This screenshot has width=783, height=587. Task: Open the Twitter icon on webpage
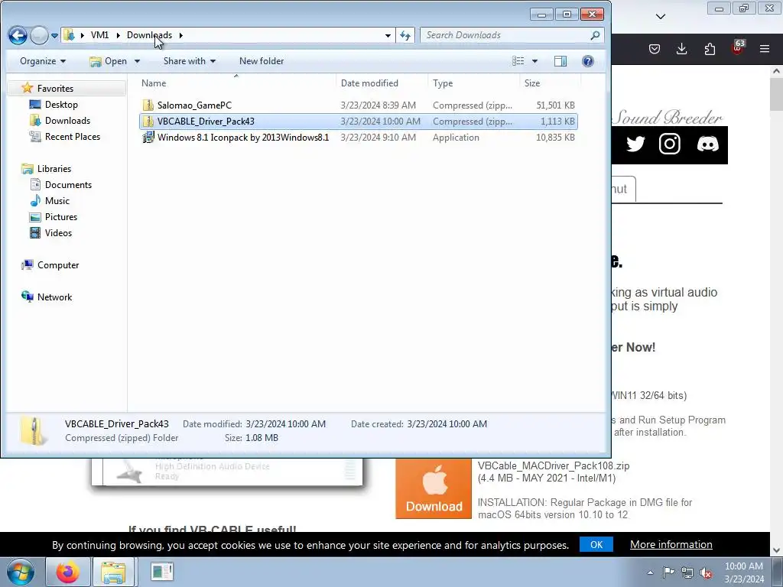(x=635, y=144)
